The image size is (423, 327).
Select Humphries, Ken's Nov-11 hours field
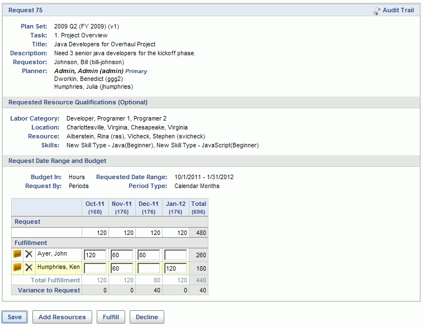pos(122,268)
